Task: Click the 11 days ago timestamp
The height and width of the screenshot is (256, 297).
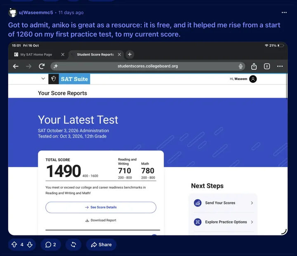Action: click(x=71, y=12)
